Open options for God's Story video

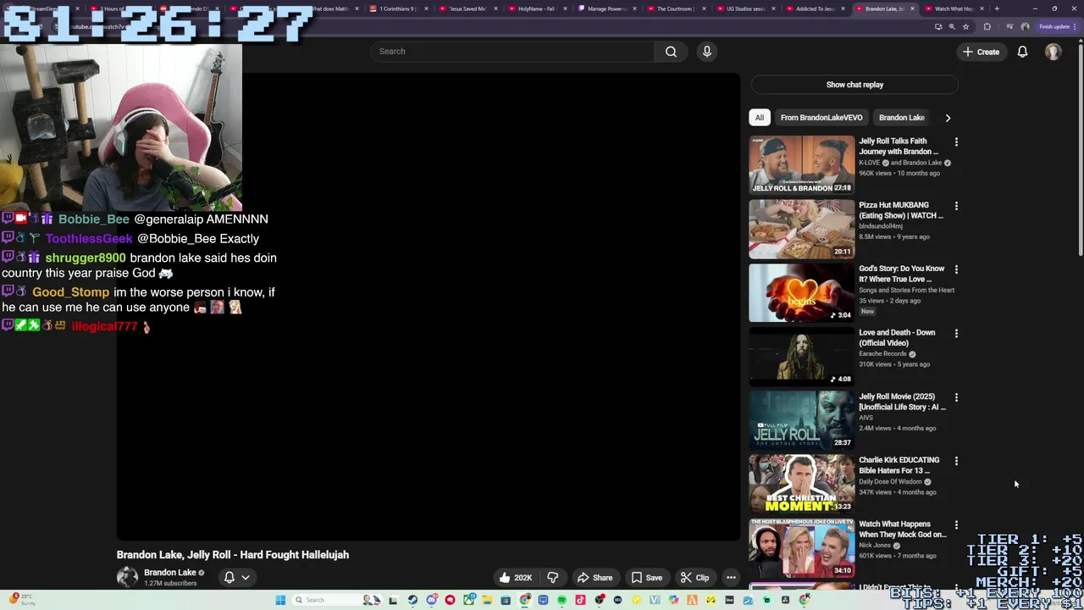pyautogui.click(x=956, y=269)
